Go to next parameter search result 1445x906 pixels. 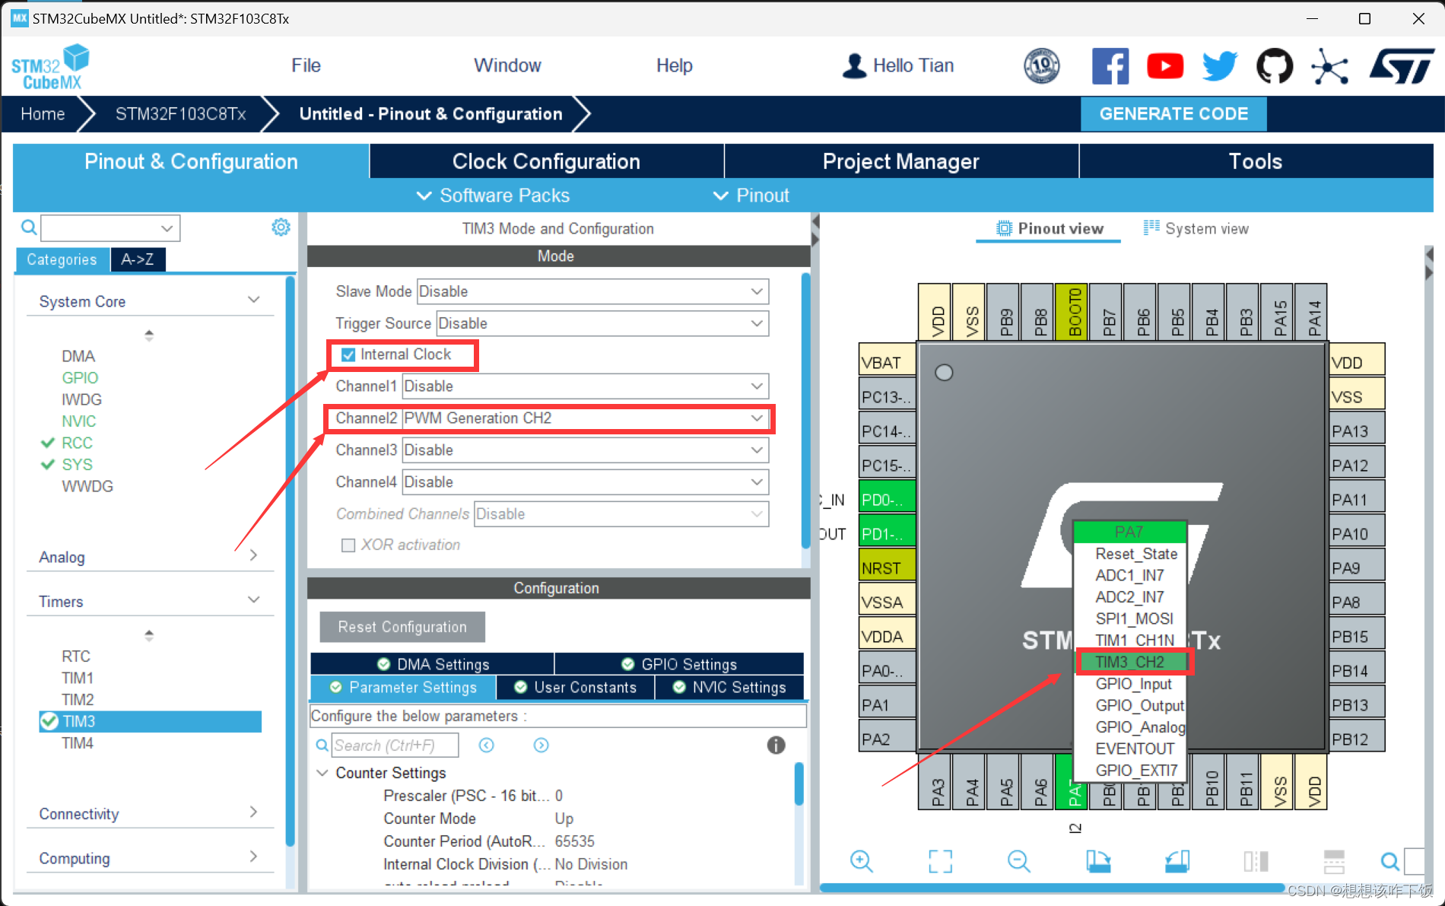[541, 745]
